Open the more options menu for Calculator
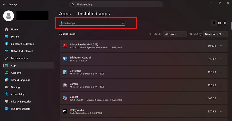Image resolution: width=232 pixels, height=121 pixels. 221,72
